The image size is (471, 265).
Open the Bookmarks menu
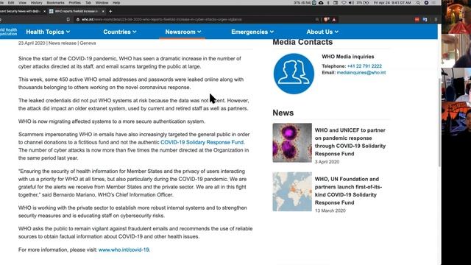[x=56, y=3]
